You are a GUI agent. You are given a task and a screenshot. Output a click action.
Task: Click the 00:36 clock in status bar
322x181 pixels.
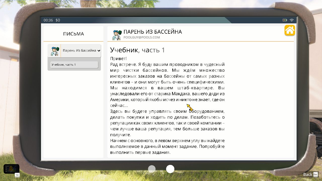[x=48, y=20]
